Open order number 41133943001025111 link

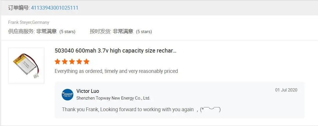pyautogui.click(x=54, y=8)
